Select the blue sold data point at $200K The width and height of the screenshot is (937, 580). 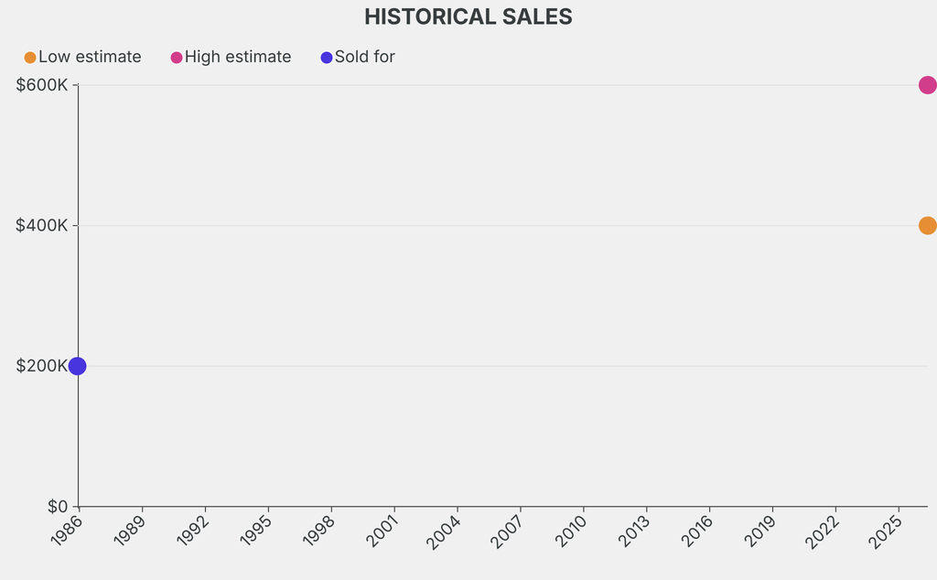point(78,366)
